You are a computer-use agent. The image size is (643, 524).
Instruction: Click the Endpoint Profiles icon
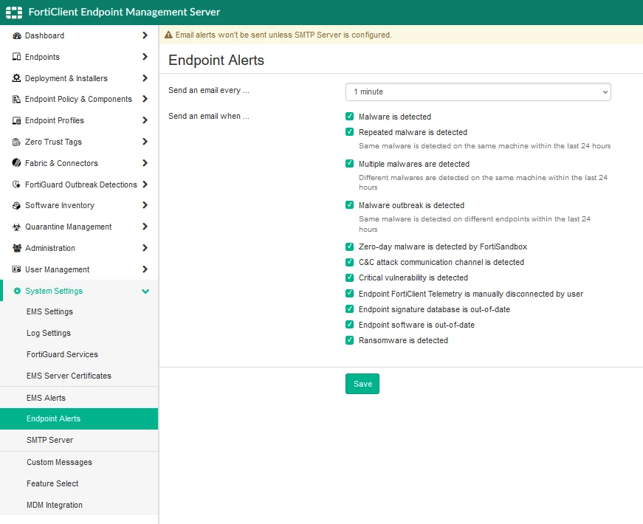click(16, 120)
